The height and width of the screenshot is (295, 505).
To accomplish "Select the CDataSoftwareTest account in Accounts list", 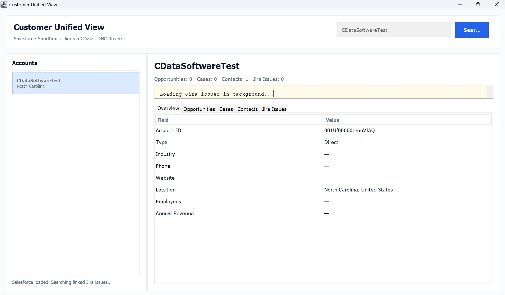I will click(x=76, y=83).
